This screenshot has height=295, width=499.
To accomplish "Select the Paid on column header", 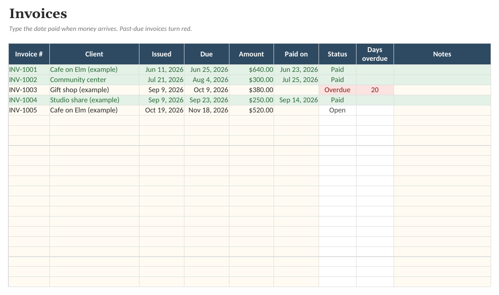I will coord(296,54).
